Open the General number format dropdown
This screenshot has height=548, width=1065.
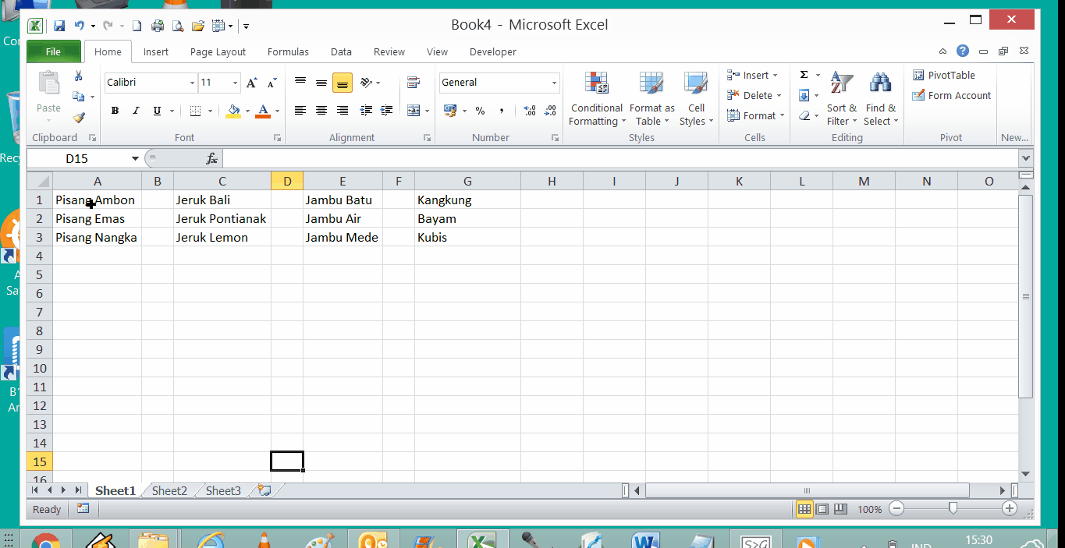pyautogui.click(x=555, y=83)
